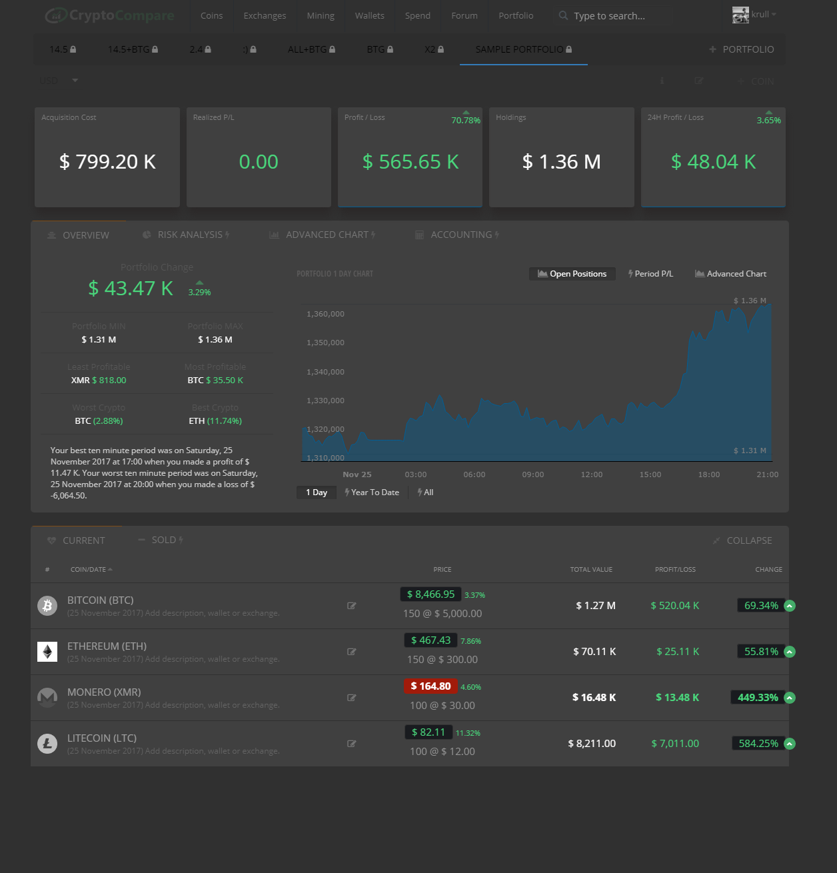Sort by PROFIT/LOSS column

click(675, 570)
